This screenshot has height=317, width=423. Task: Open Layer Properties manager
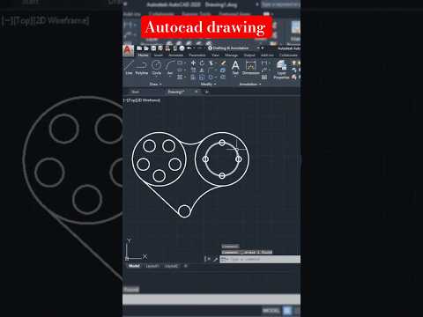click(281, 70)
